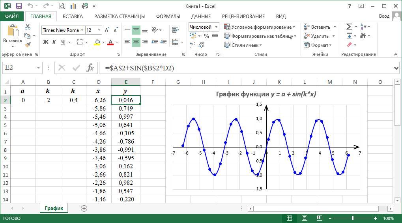Apply percent style format
402x223 pixels.
point(206,36)
